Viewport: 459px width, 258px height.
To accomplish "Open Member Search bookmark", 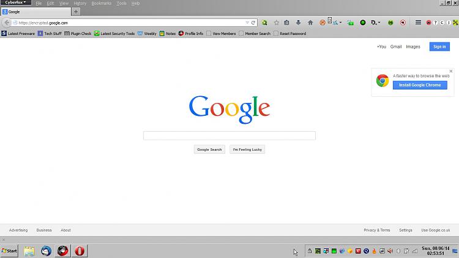I will tap(255, 34).
